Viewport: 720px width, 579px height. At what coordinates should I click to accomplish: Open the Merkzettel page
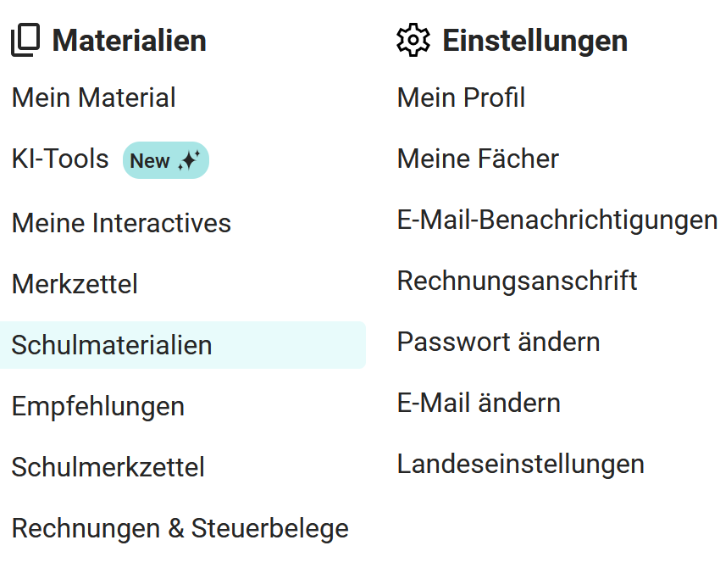[x=75, y=285]
